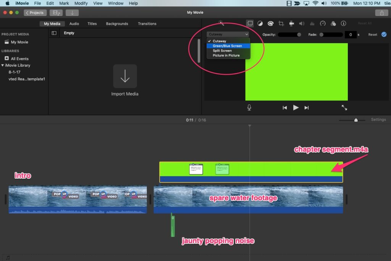
Task: Skip to next clip in viewer
Action: (x=307, y=108)
